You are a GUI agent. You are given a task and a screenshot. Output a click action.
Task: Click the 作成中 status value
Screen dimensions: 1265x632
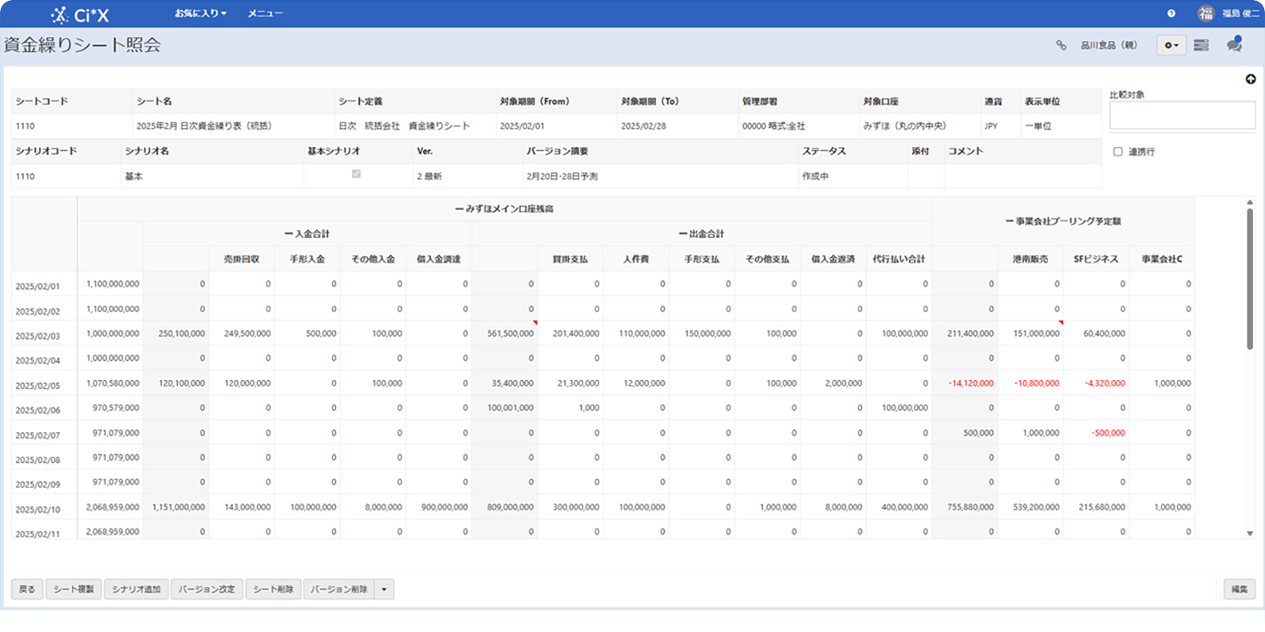[815, 176]
